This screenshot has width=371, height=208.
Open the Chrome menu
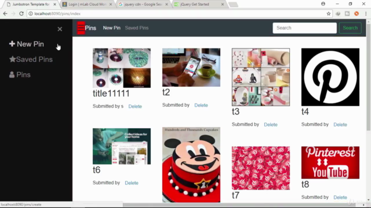366,14
